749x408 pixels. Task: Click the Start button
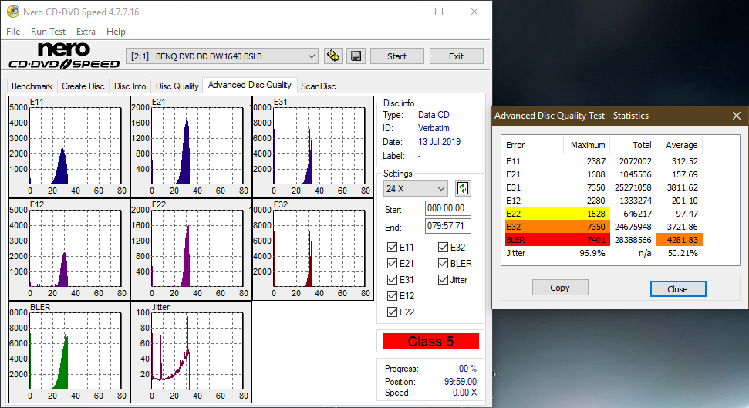tap(397, 56)
